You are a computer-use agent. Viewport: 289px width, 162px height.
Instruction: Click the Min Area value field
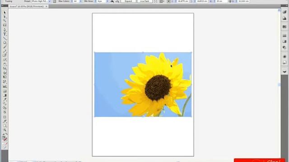102,1
